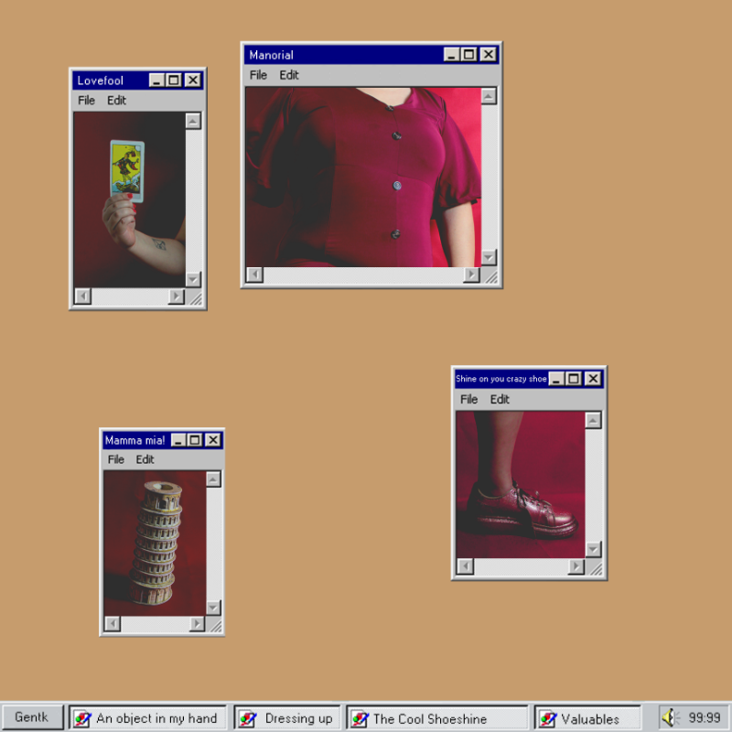Activate the "Valuables" taskbar button
Image resolution: width=732 pixels, height=732 pixels.
click(587, 717)
